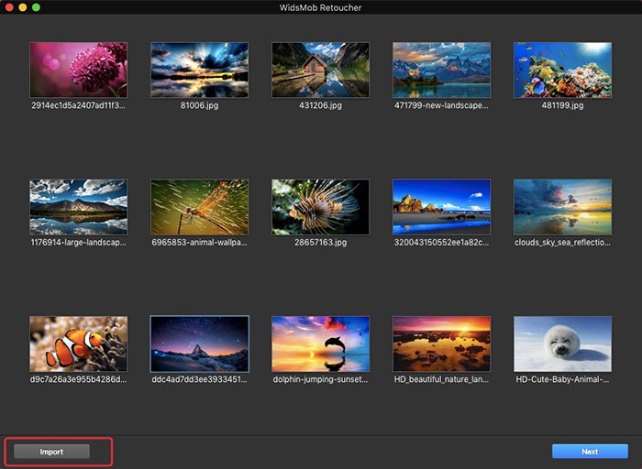
Task: Click the filename ddc4ad7dd3ee3933451...
Action: point(199,379)
